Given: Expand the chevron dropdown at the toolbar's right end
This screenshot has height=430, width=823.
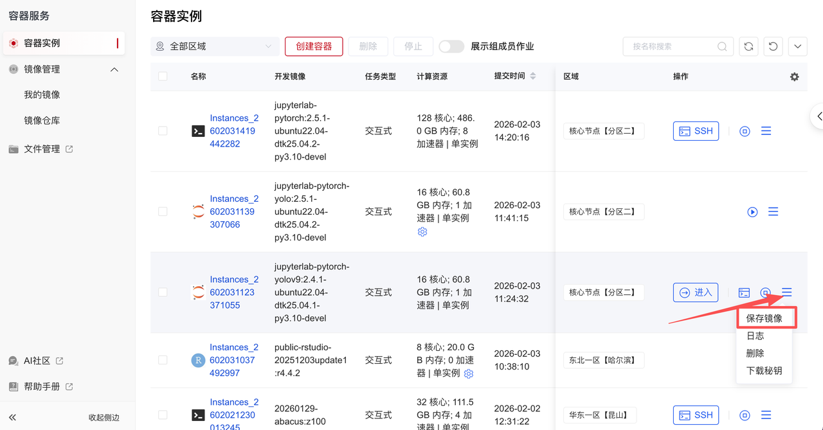Looking at the screenshot, I should 797,46.
